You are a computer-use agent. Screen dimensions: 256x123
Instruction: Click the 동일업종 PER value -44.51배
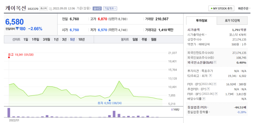[x=240, y=107]
